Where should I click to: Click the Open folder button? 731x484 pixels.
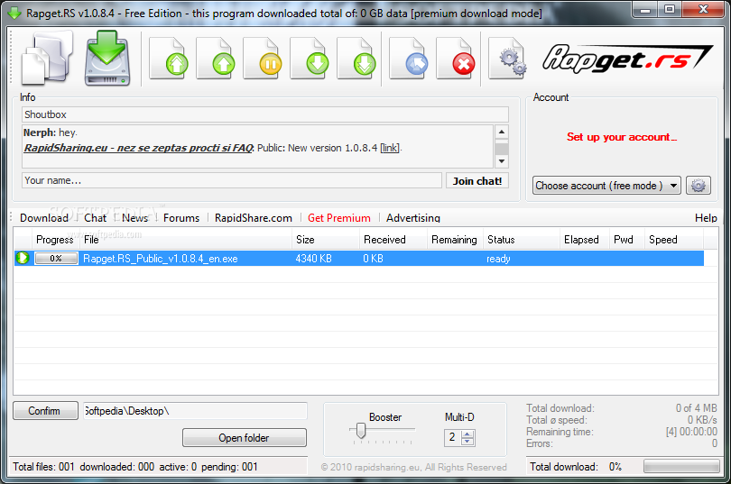pos(245,437)
